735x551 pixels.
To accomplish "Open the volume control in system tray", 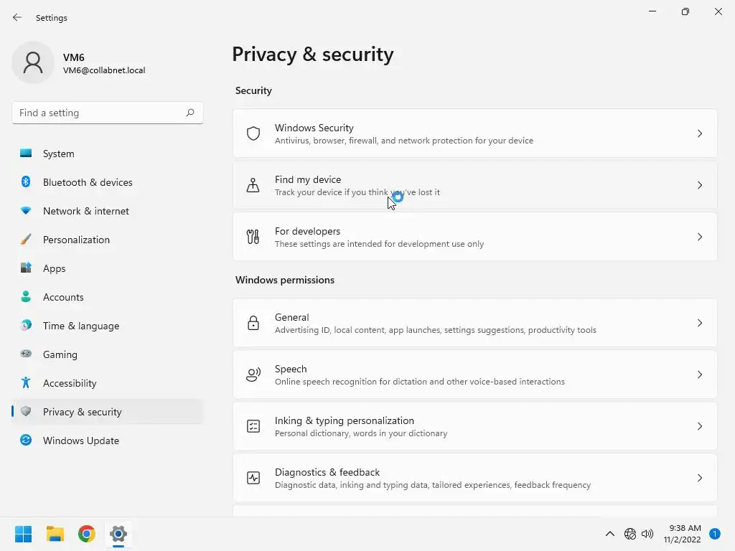I will click(x=647, y=534).
